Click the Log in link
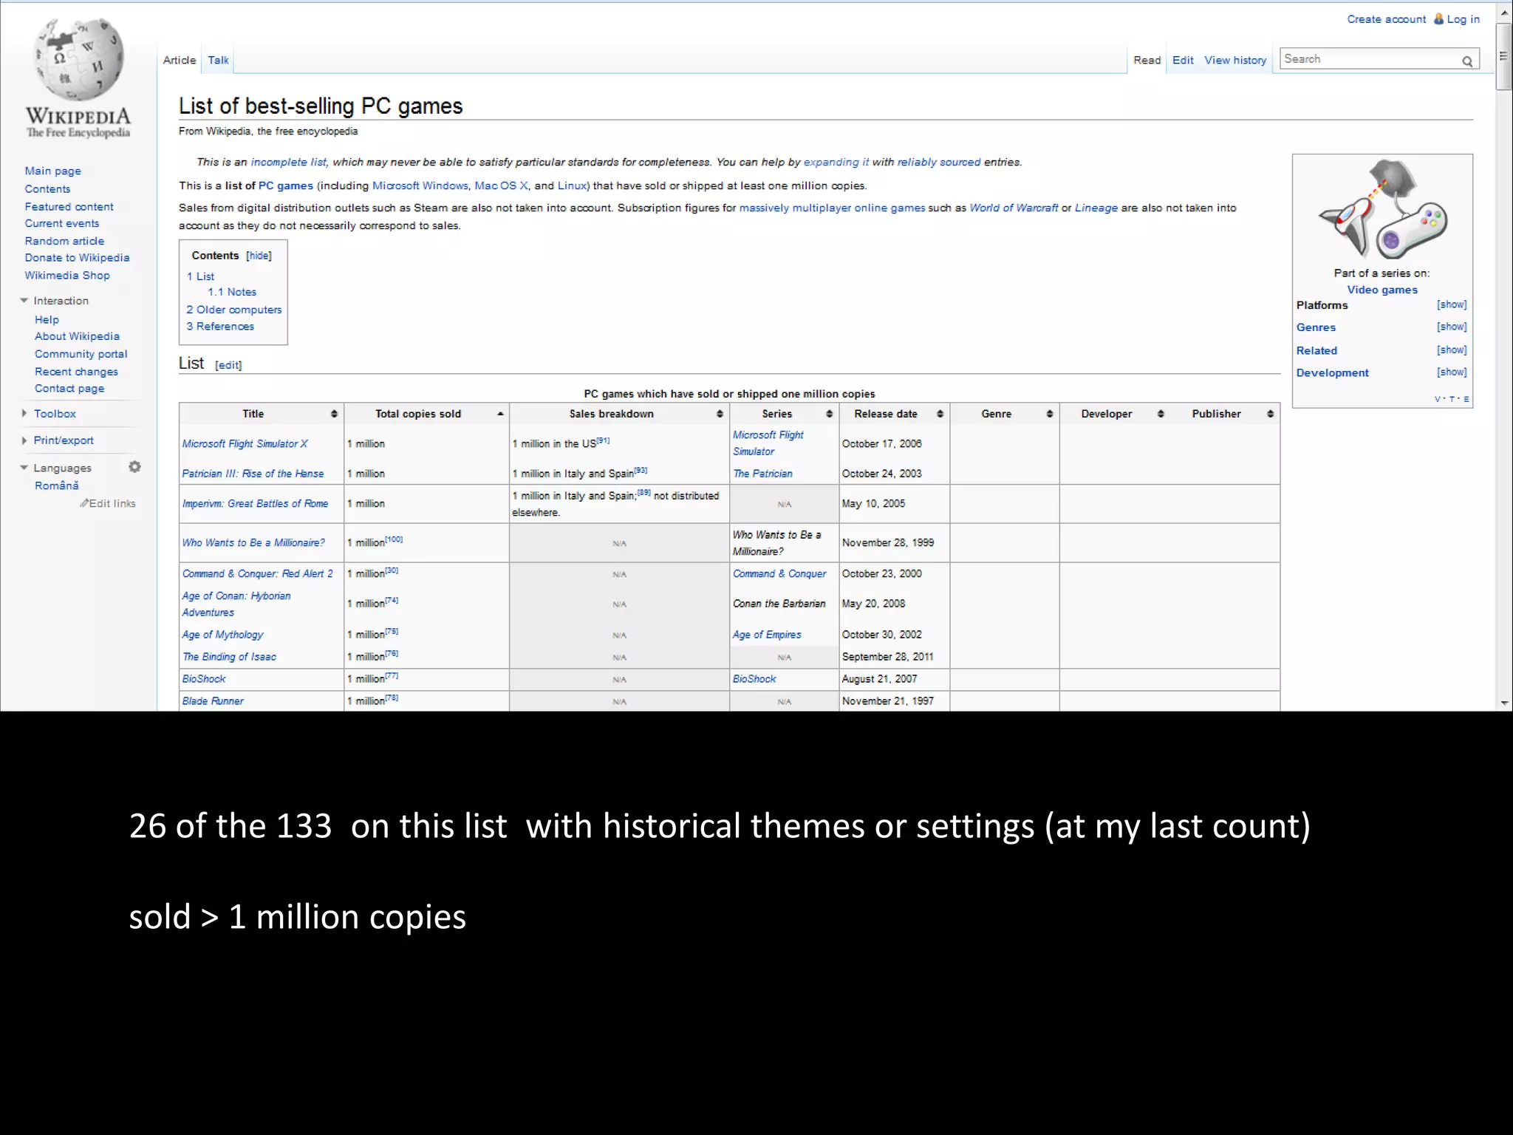This screenshot has width=1513, height=1135. point(1463,19)
